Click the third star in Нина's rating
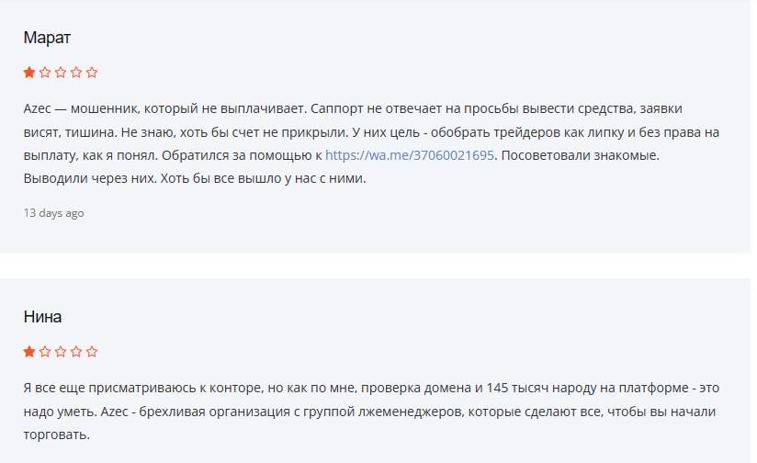 [x=61, y=352]
